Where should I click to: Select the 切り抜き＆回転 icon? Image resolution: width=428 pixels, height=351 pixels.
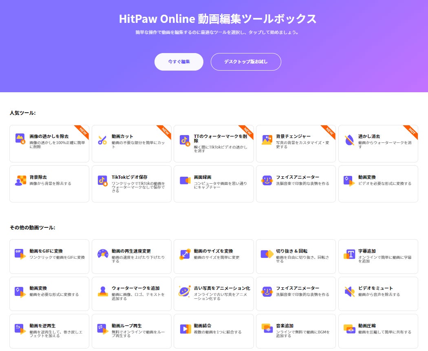267,254
